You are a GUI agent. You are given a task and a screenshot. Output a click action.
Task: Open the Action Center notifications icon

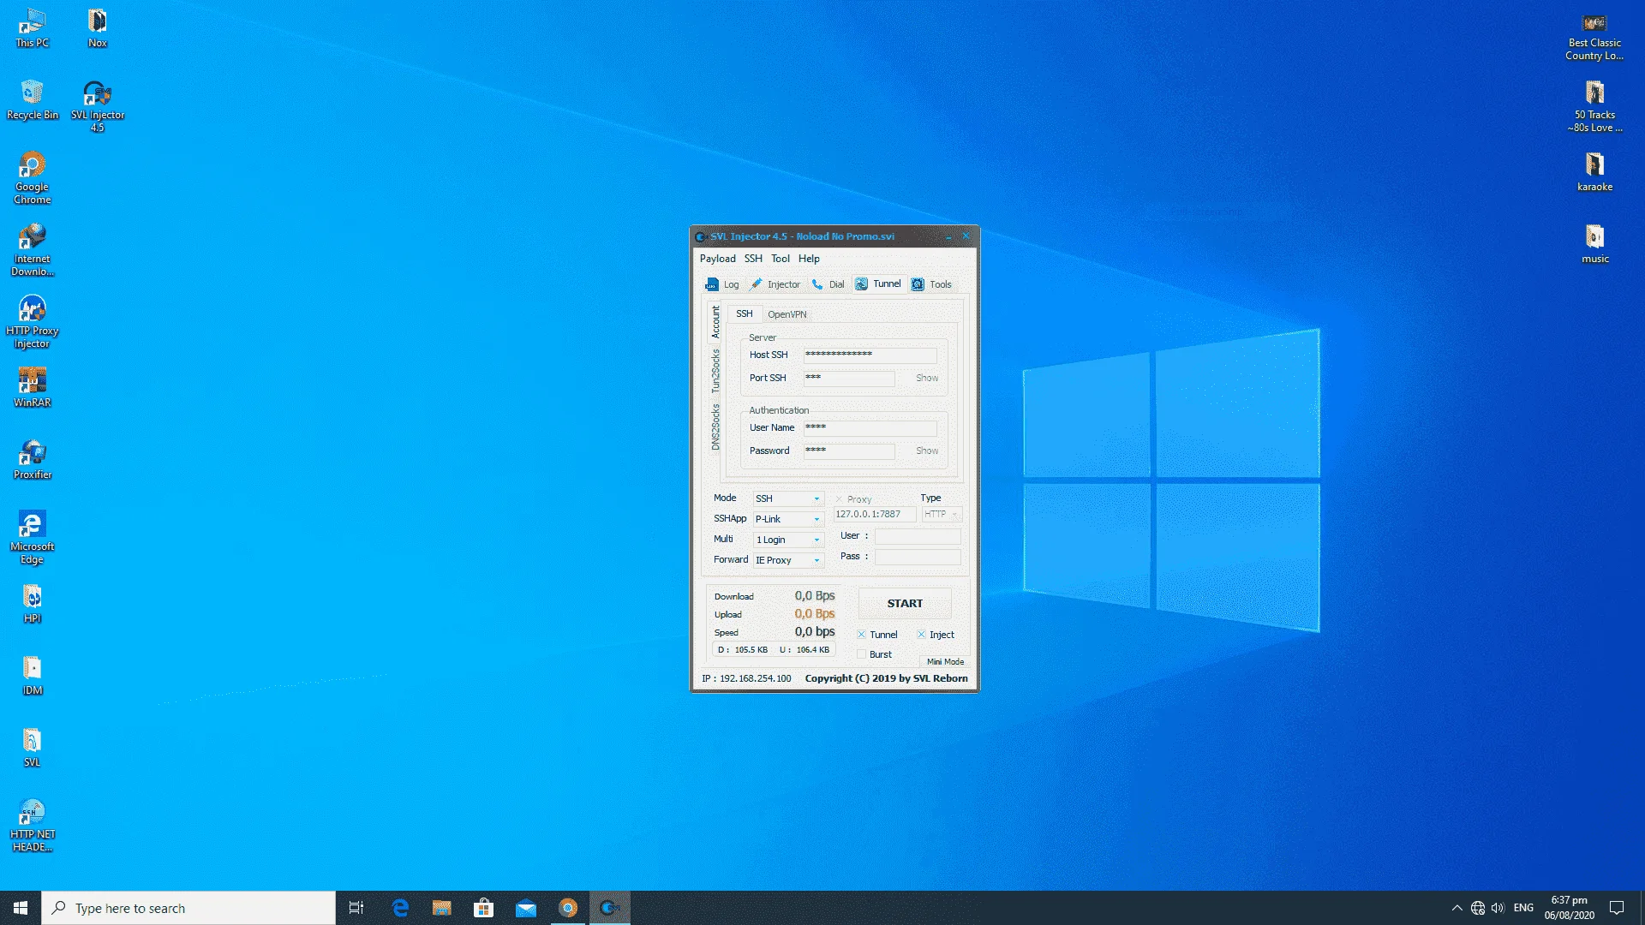1617,908
